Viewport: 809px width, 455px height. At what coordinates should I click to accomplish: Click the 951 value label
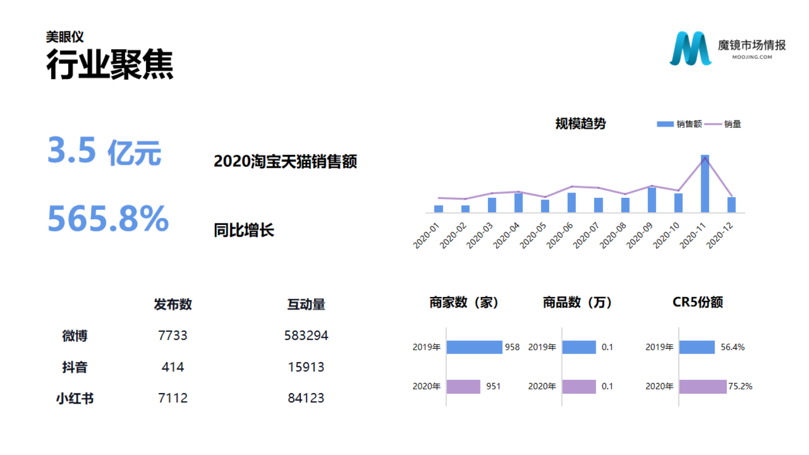coord(493,386)
